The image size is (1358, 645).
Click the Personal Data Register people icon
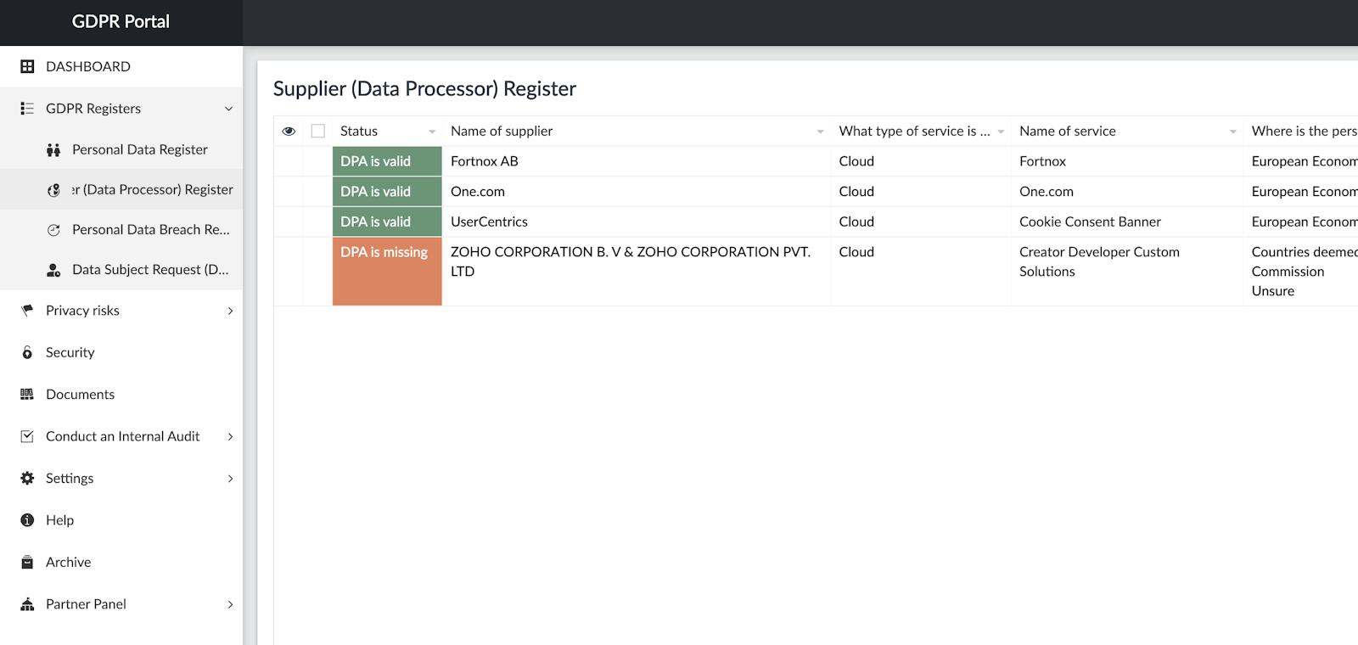click(53, 150)
